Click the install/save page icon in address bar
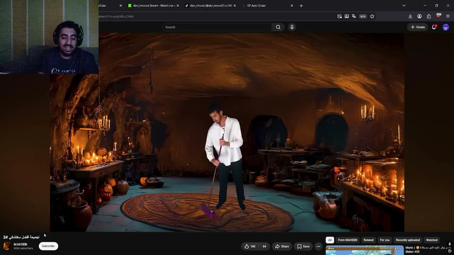This screenshot has height=255, width=454. [x=347, y=16]
